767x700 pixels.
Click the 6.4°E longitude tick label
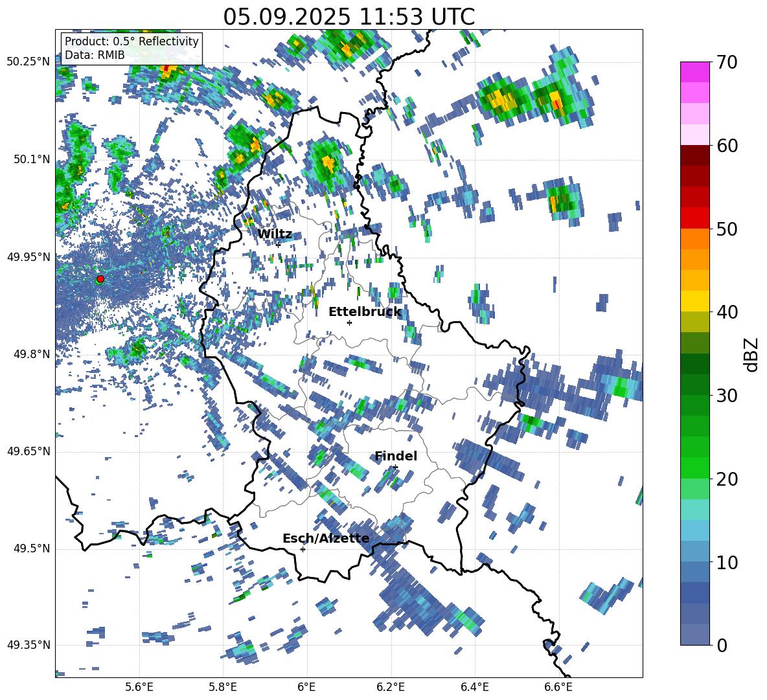[x=474, y=687]
